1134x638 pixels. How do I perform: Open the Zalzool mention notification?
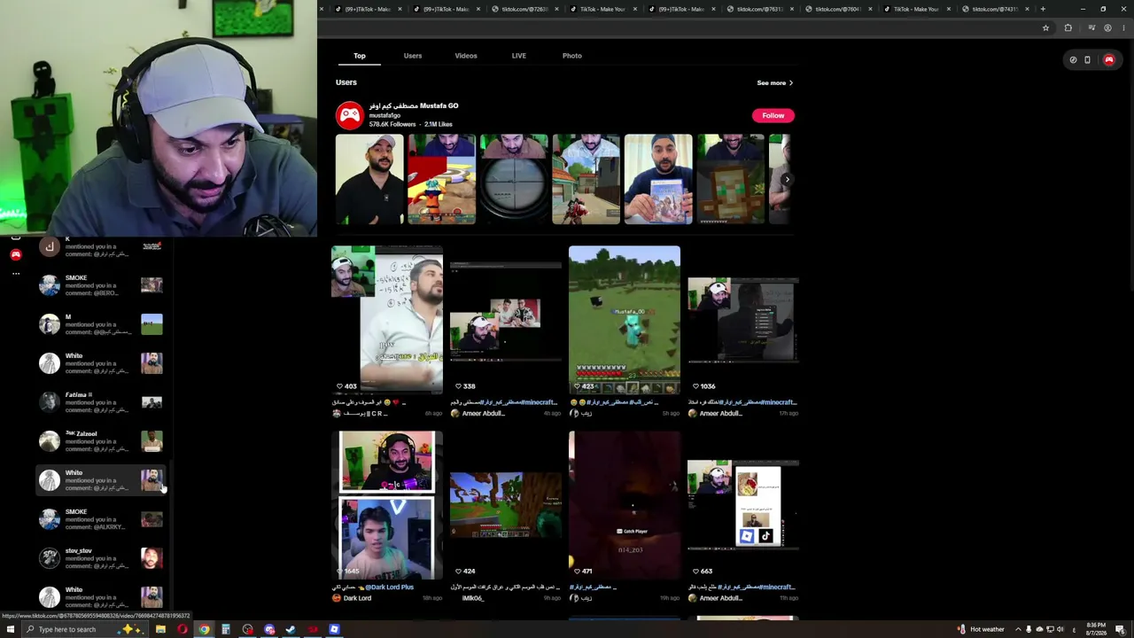[100, 441]
